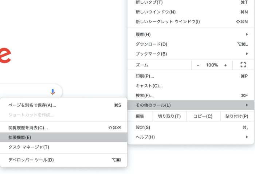Expand the 履歴(H) submenu arrow

pyautogui.click(x=247, y=35)
